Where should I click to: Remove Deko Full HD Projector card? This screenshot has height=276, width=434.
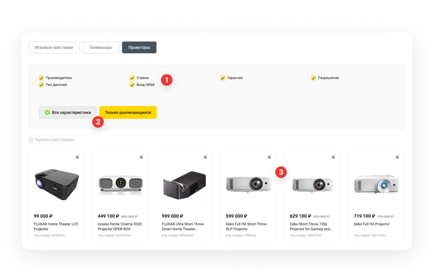point(397,157)
